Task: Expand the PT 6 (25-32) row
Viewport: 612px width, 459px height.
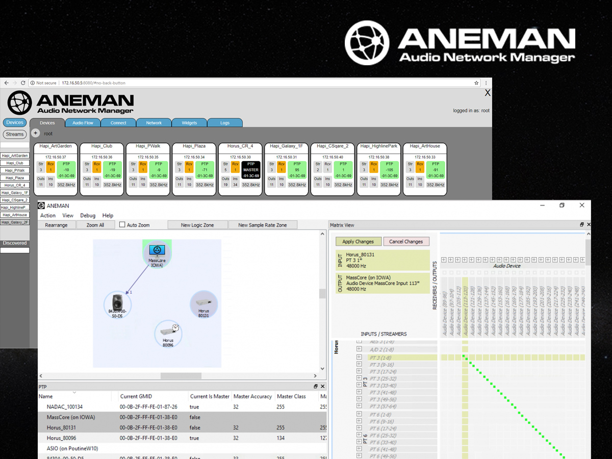Action: point(359,436)
